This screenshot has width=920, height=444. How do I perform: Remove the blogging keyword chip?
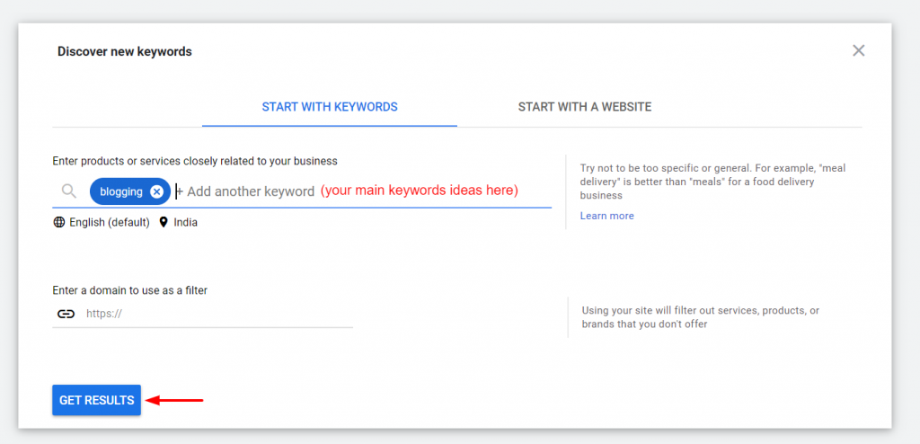(x=156, y=191)
